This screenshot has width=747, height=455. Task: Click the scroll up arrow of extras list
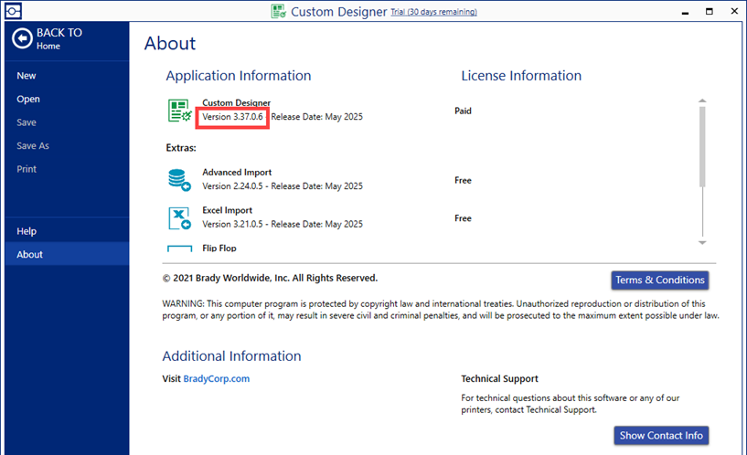pos(702,101)
